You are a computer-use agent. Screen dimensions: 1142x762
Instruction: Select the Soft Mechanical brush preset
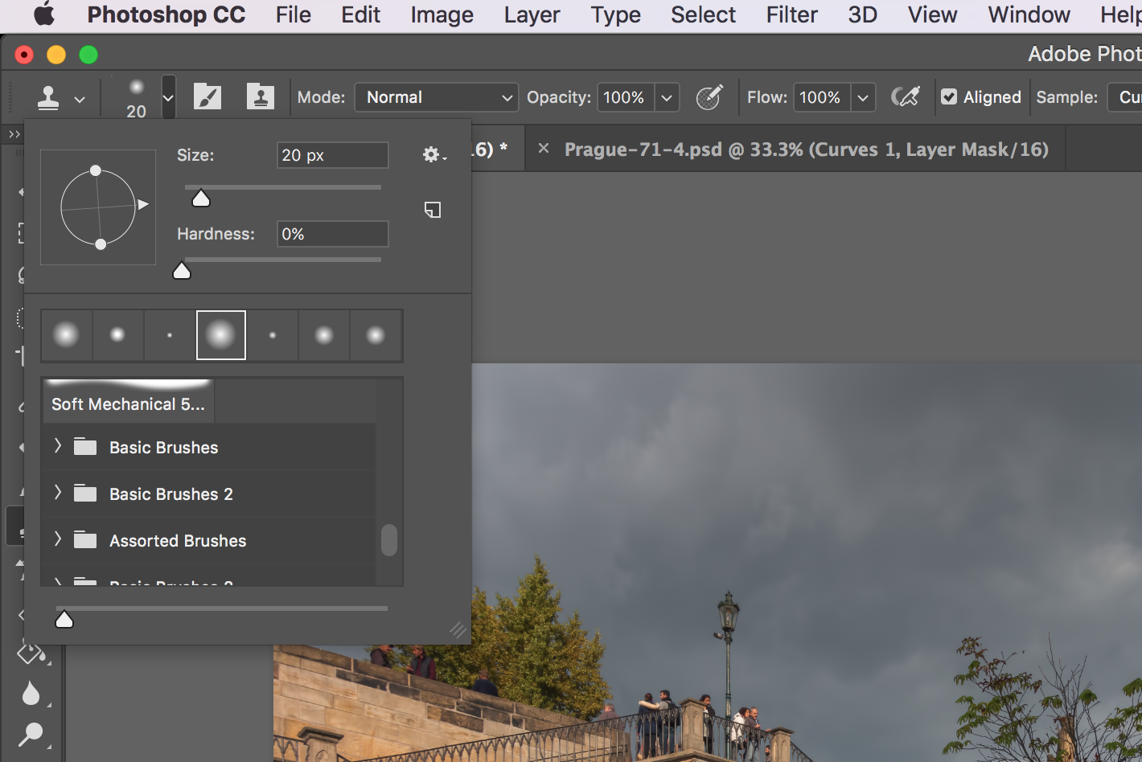click(129, 400)
